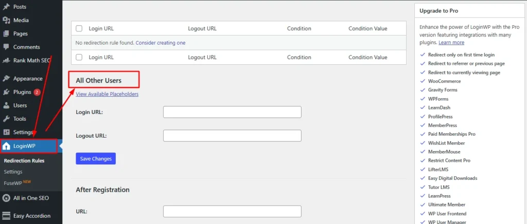Click Easy Digital Downloads list entry
This screenshot has width=527, height=224.
pyautogui.click(x=452, y=178)
